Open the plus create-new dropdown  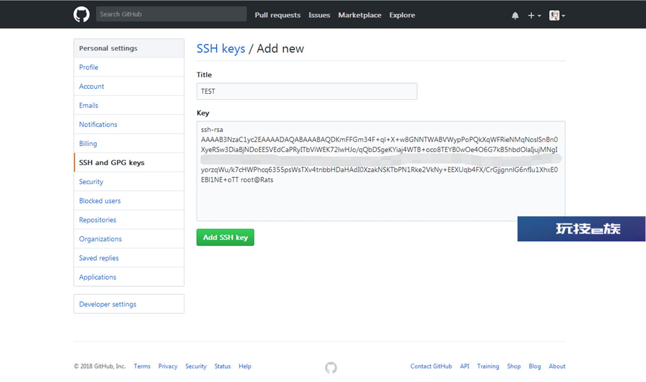coord(534,16)
